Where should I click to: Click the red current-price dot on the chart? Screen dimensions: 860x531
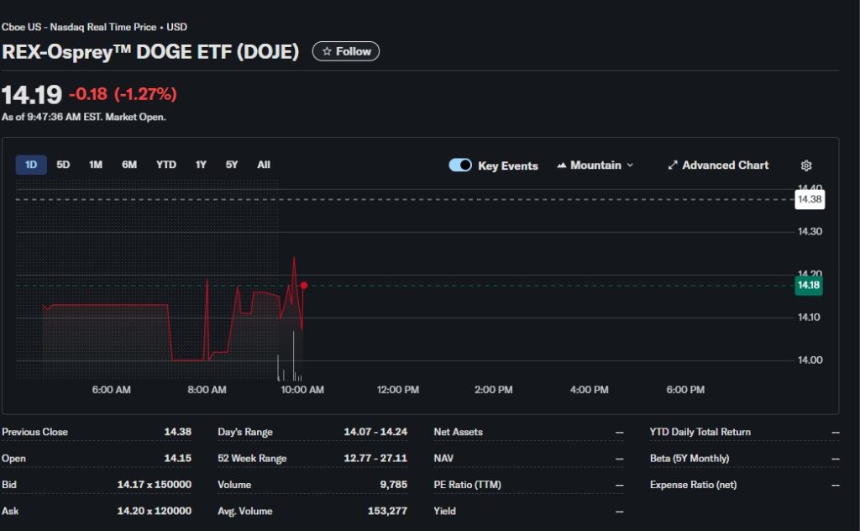pyautogui.click(x=304, y=285)
